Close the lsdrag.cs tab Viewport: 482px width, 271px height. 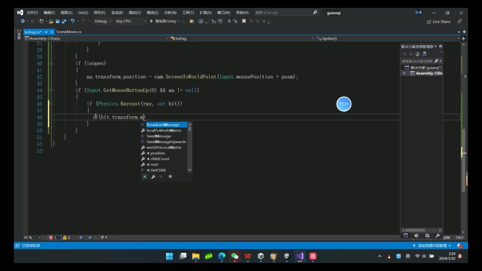52,32
